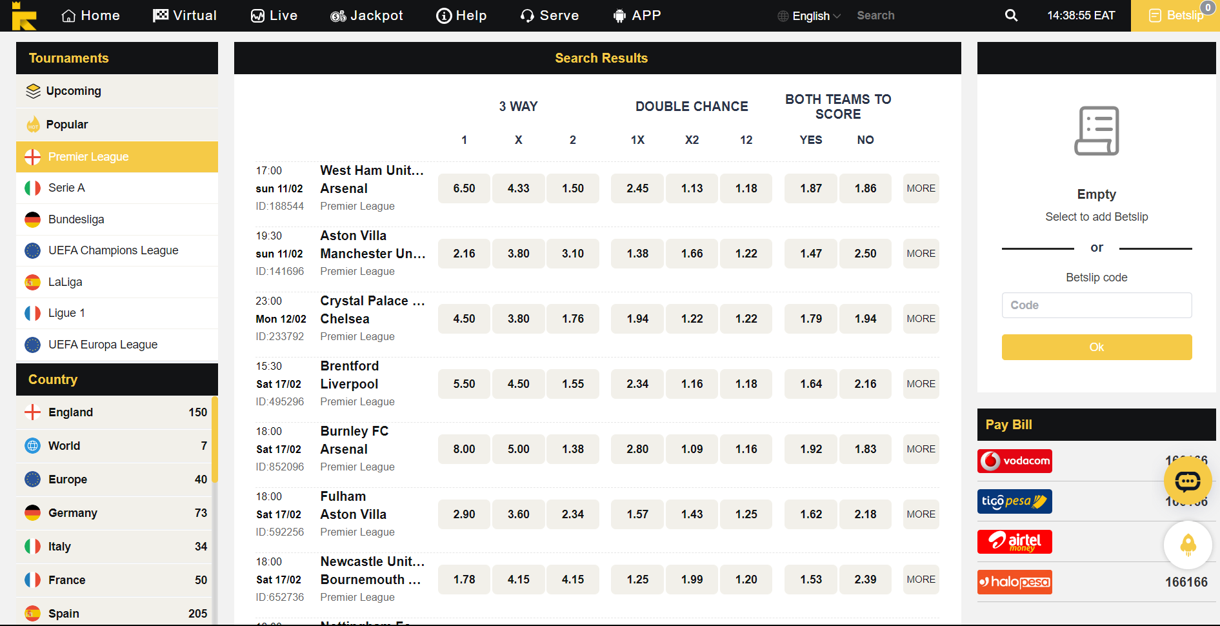This screenshot has width=1220, height=626.
Task: Open the APP download menu item
Action: tap(637, 15)
